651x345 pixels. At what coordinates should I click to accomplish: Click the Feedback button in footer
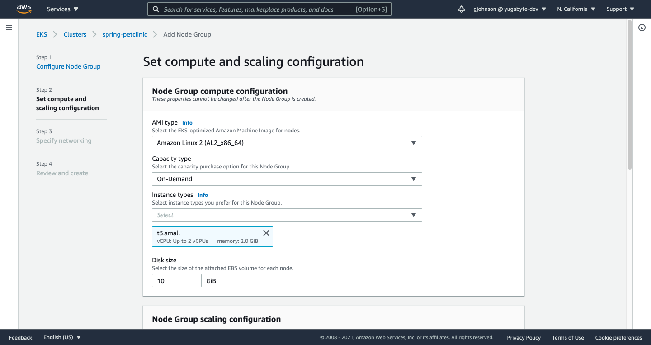(x=21, y=337)
